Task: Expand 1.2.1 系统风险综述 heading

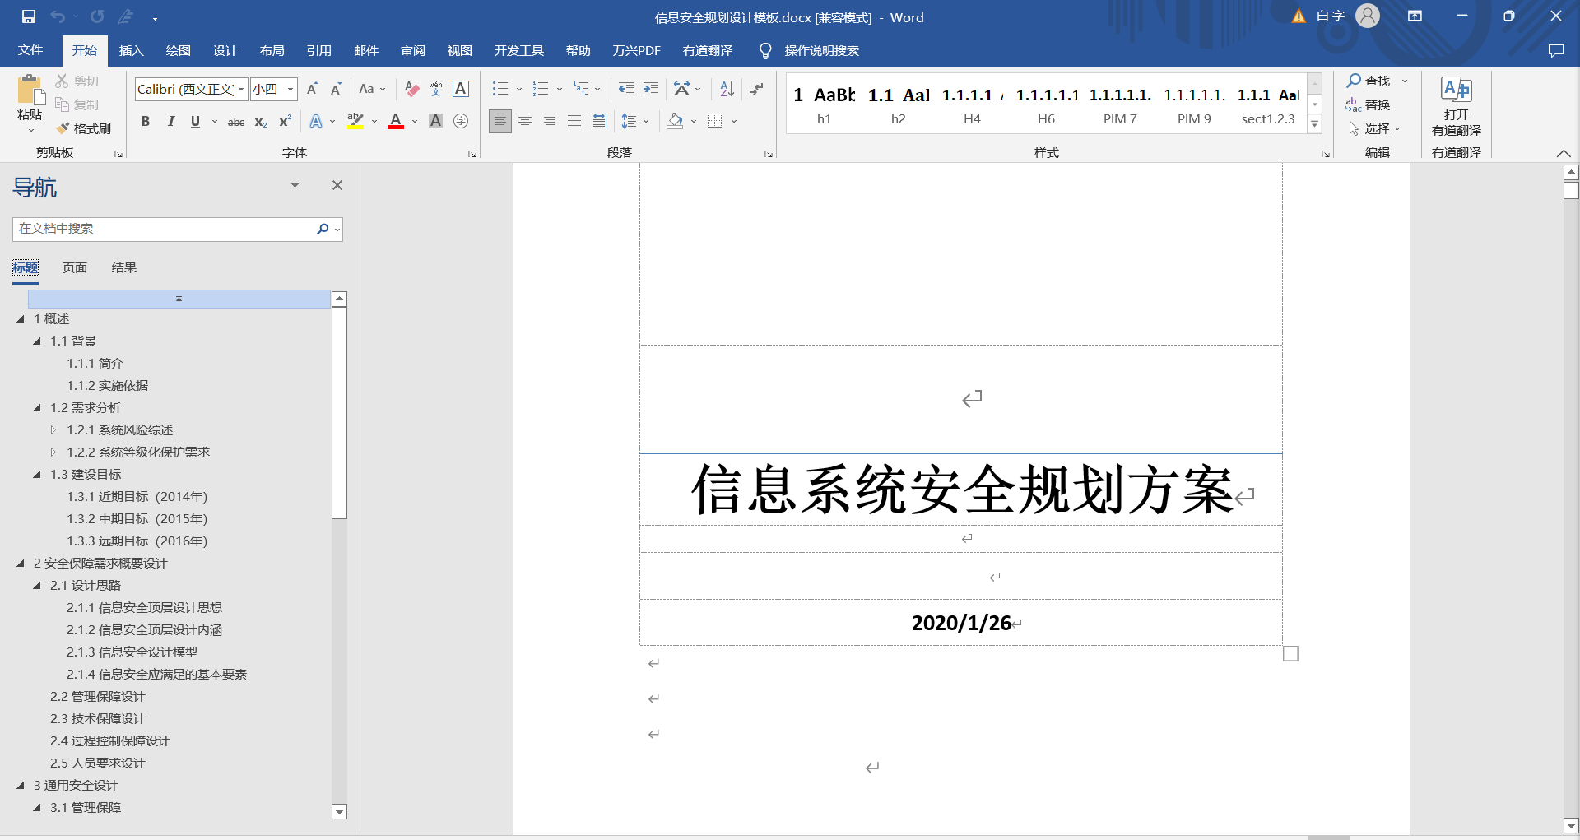Action: coord(53,430)
